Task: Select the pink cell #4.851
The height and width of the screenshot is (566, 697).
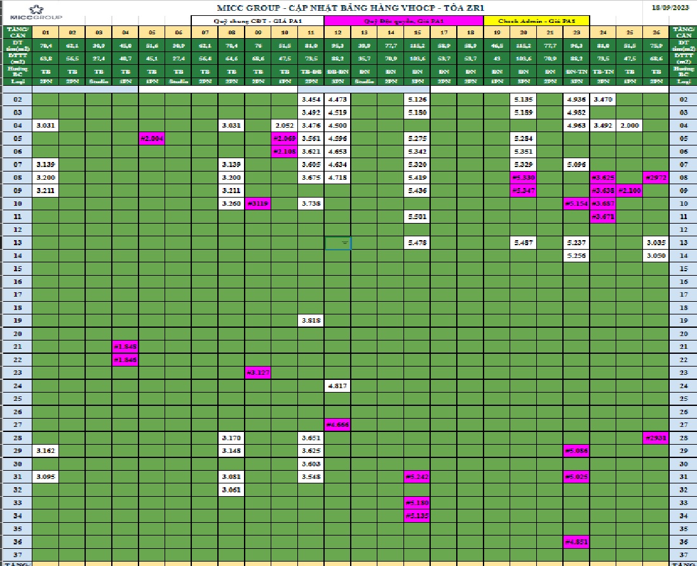Action: [x=576, y=542]
